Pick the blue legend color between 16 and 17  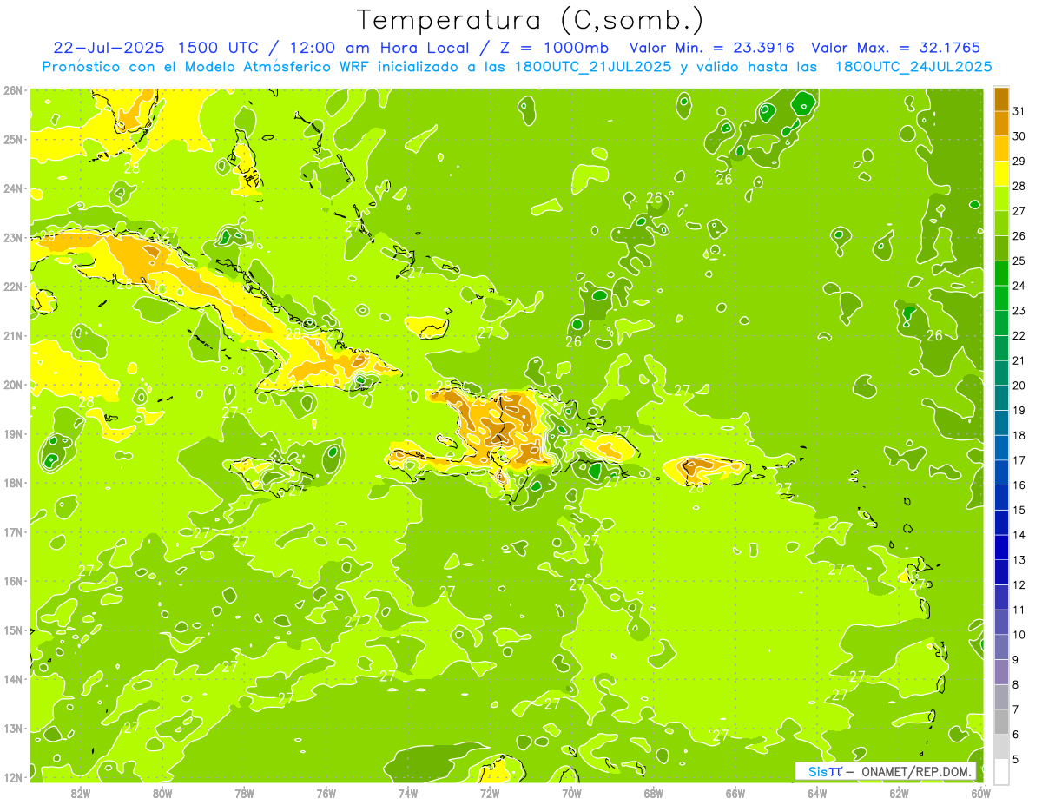[1001, 472]
